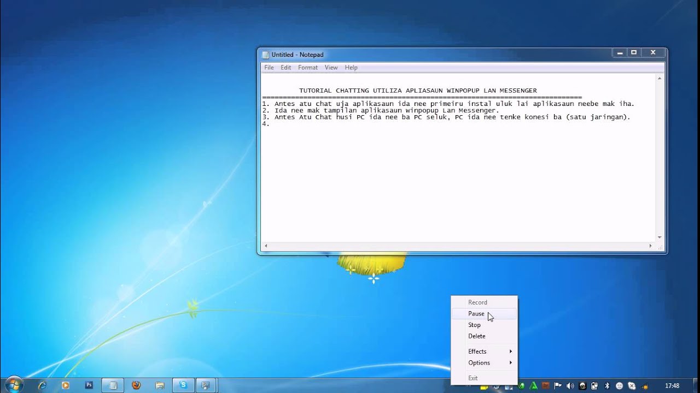The height and width of the screenshot is (393, 700).
Task: Open Notepad's Edit menu
Action: click(x=286, y=68)
